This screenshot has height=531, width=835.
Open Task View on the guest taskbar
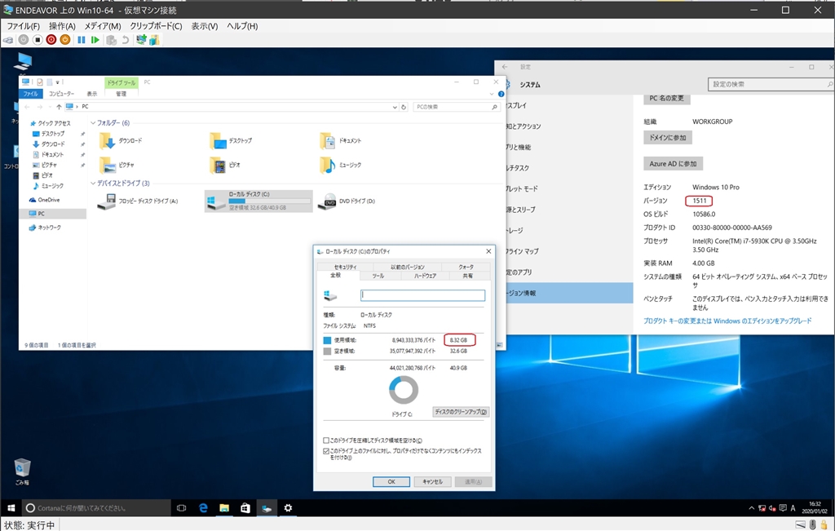pos(182,508)
